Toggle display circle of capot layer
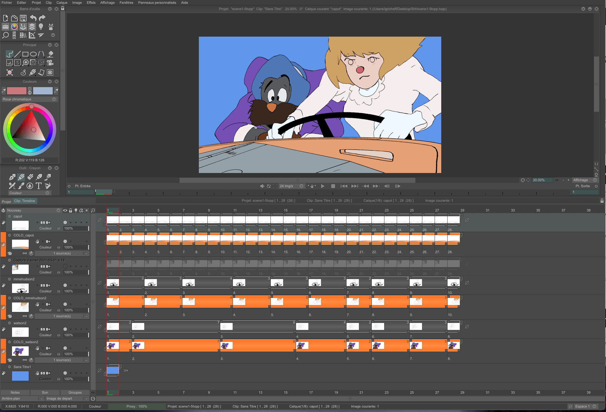This screenshot has width=606, height=412. 65,223
